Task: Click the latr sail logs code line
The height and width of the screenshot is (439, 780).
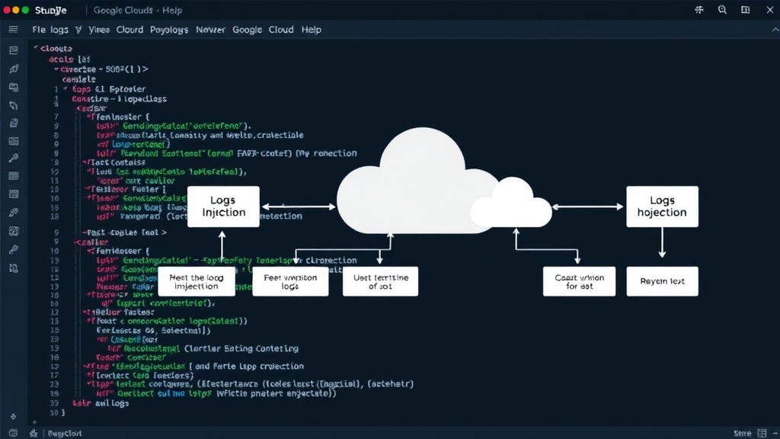Action: tap(101, 403)
